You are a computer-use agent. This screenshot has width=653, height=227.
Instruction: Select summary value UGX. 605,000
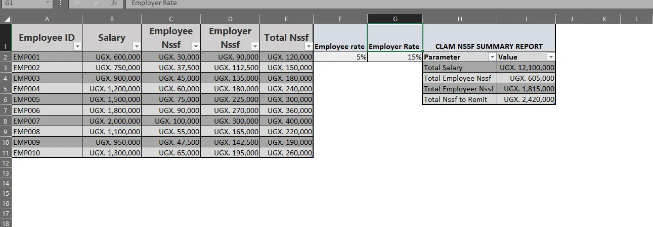pos(526,78)
